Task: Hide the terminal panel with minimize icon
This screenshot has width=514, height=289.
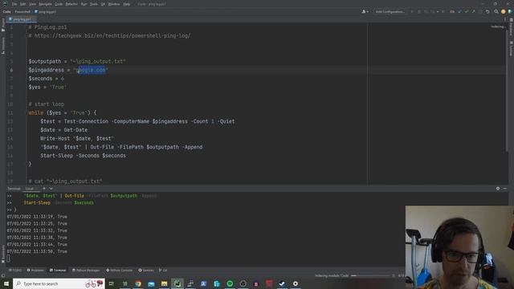Action: (x=505, y=189)
